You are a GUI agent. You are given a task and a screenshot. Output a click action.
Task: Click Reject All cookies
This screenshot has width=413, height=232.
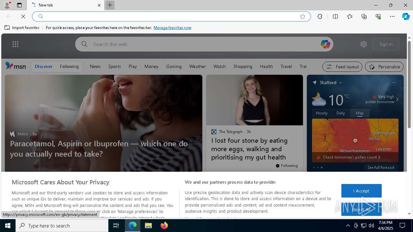click(x=361, y=209)
